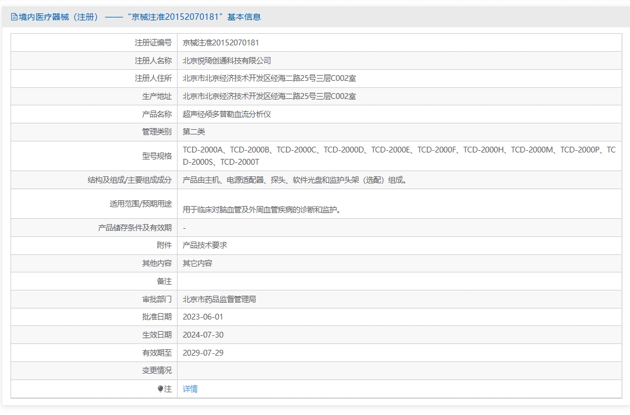Click the 产品储存条件及有效期 label
630x415 pixels.
(135, 228)
